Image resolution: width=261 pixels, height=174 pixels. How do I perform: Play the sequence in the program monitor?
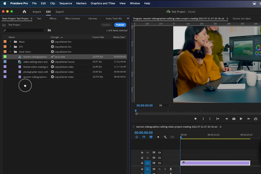tap(241, 119)
